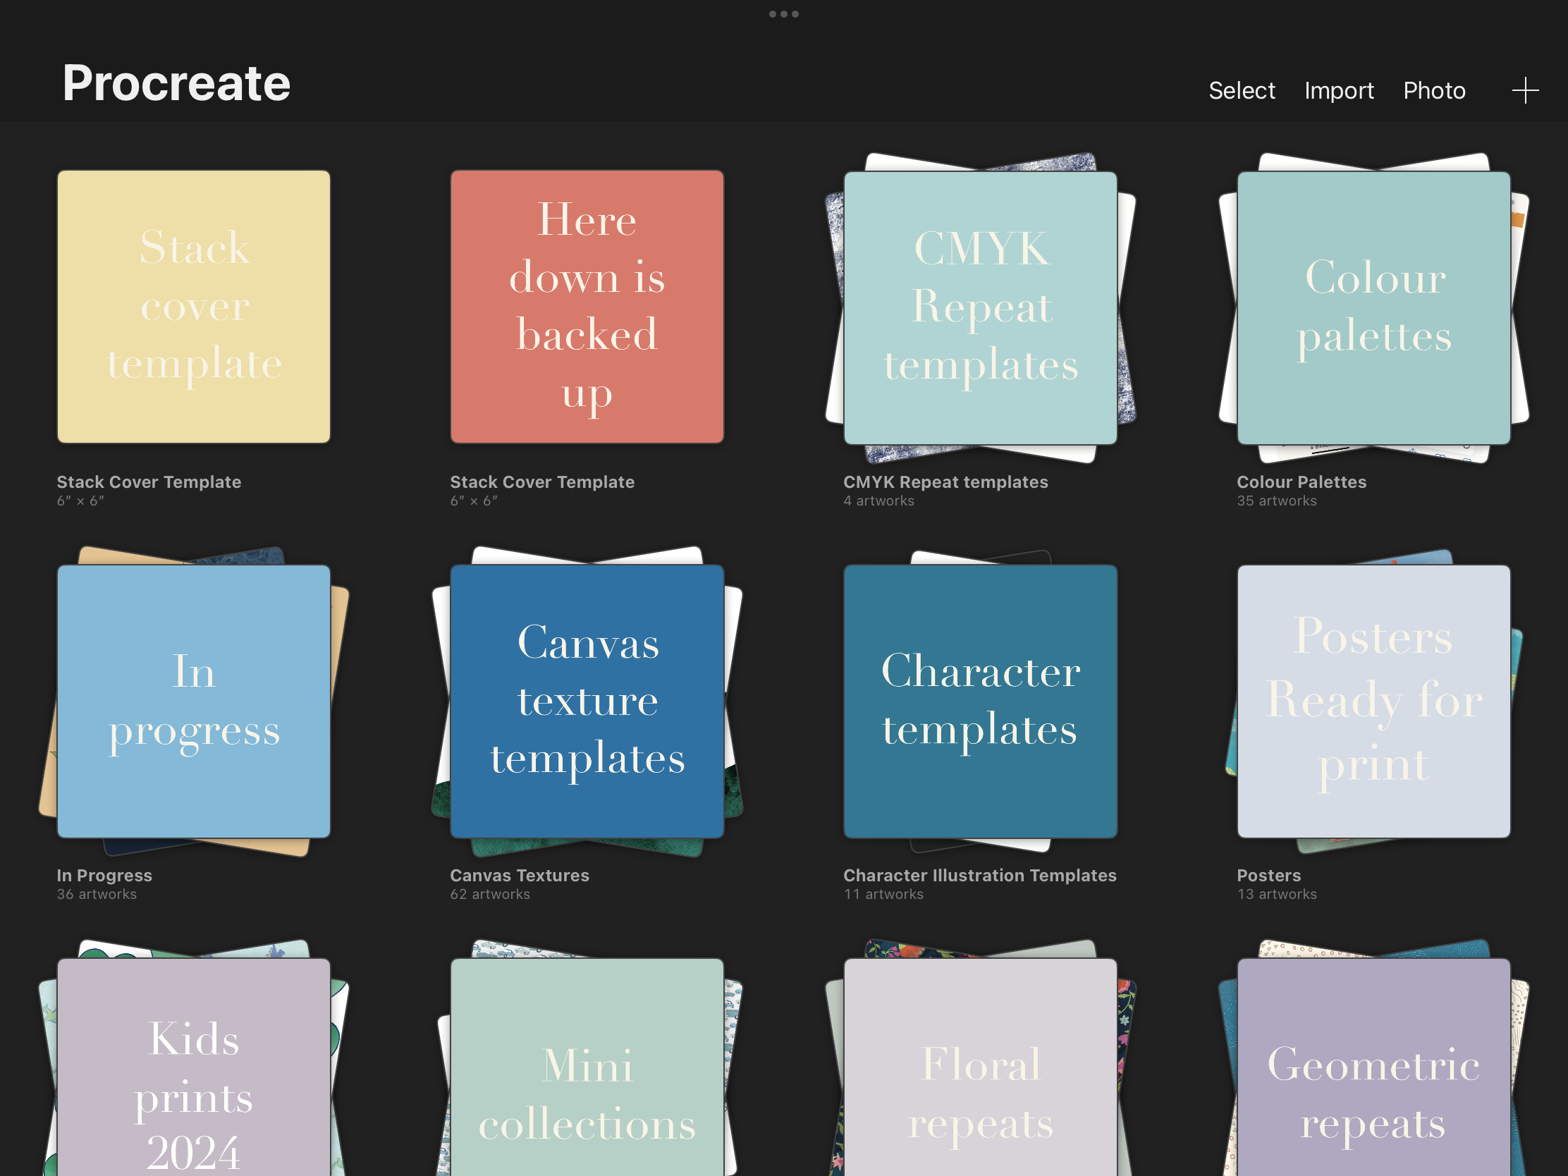The width and height of the screenshot is (1568, 1176).
Task: Tap the Import button
Action: (x=1338, y=91)
